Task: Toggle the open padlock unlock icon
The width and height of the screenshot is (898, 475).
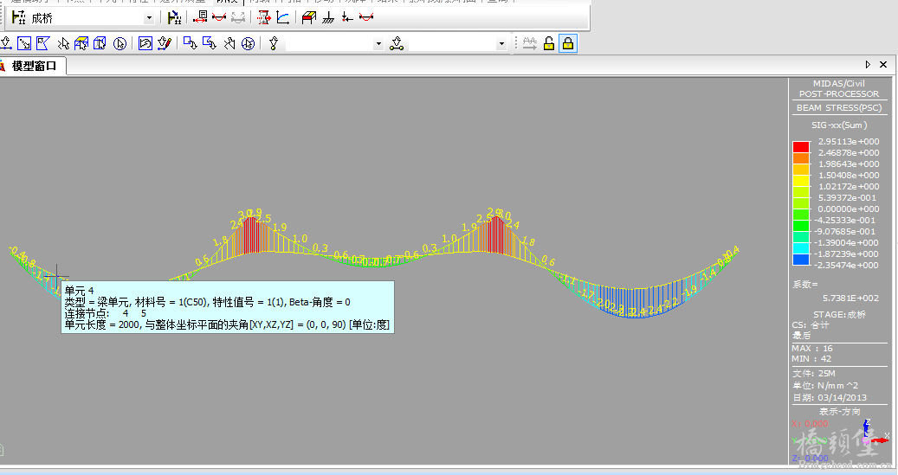Action: click(x=549, y=43)
